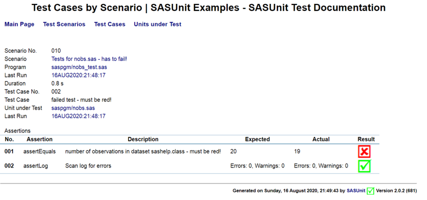Viewport: 427px width, 200px height.
Task: Visit the SASUnit link in the footer
Action: pyautogui.click(x=355, y=191)
